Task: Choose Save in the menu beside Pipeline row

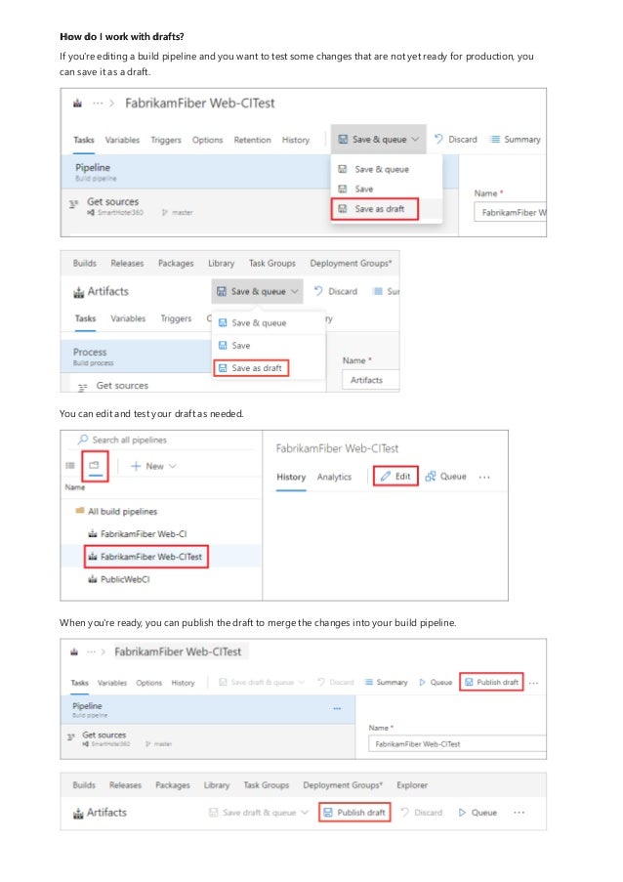Action: point(364,189)
